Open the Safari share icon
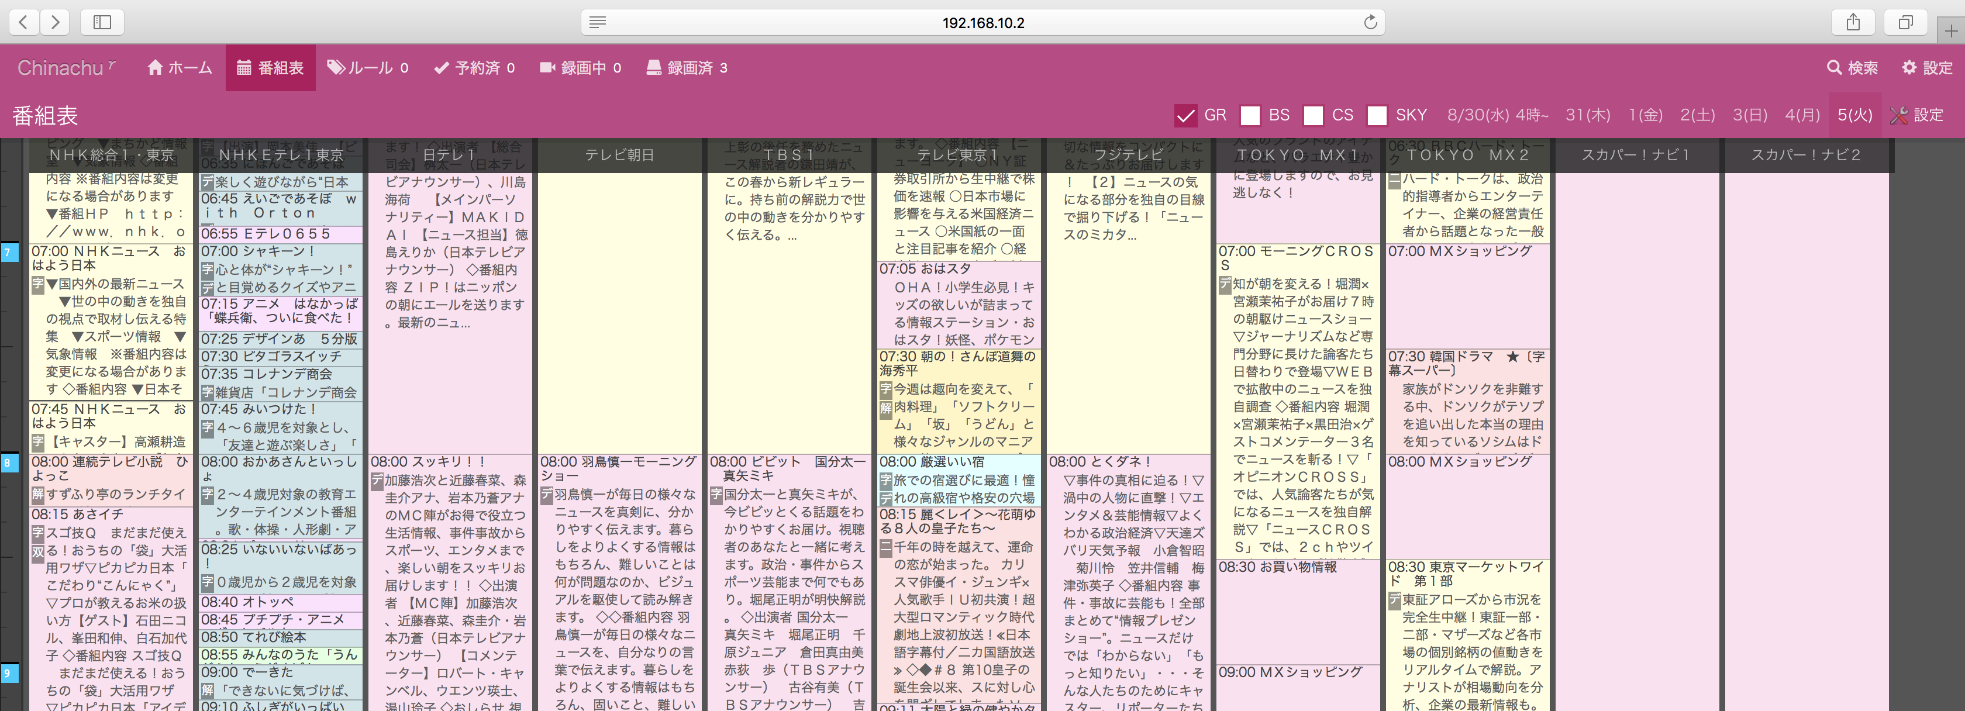Image resolution: width=1965 pixels, height=711 pixels. [1853, 22]
